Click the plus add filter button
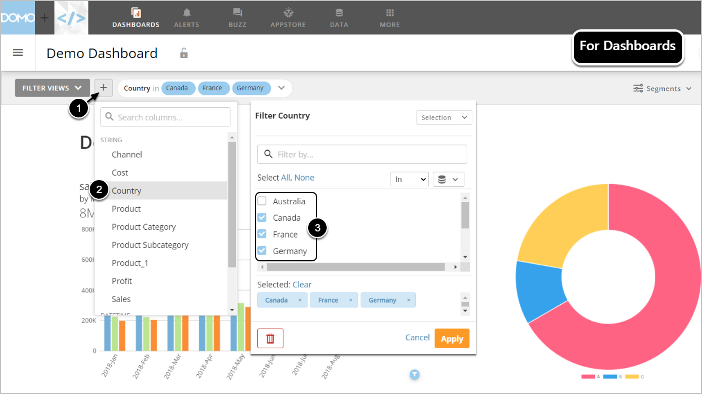The width and height of the screenshot is (702, 394). pos(103,87)
